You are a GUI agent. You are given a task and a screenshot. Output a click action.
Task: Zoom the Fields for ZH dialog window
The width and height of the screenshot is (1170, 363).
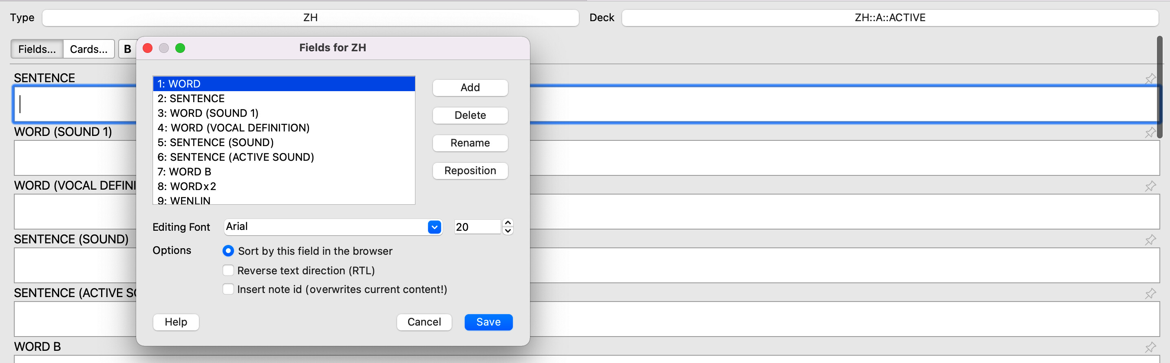click(x=180, y=48)
